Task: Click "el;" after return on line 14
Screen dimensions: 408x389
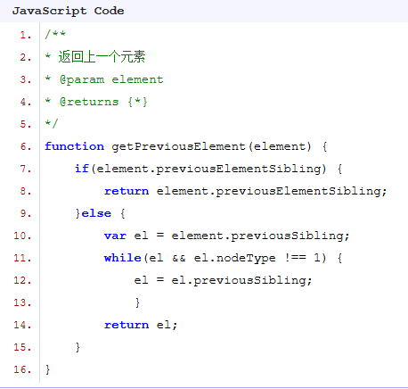Action: 167,325
